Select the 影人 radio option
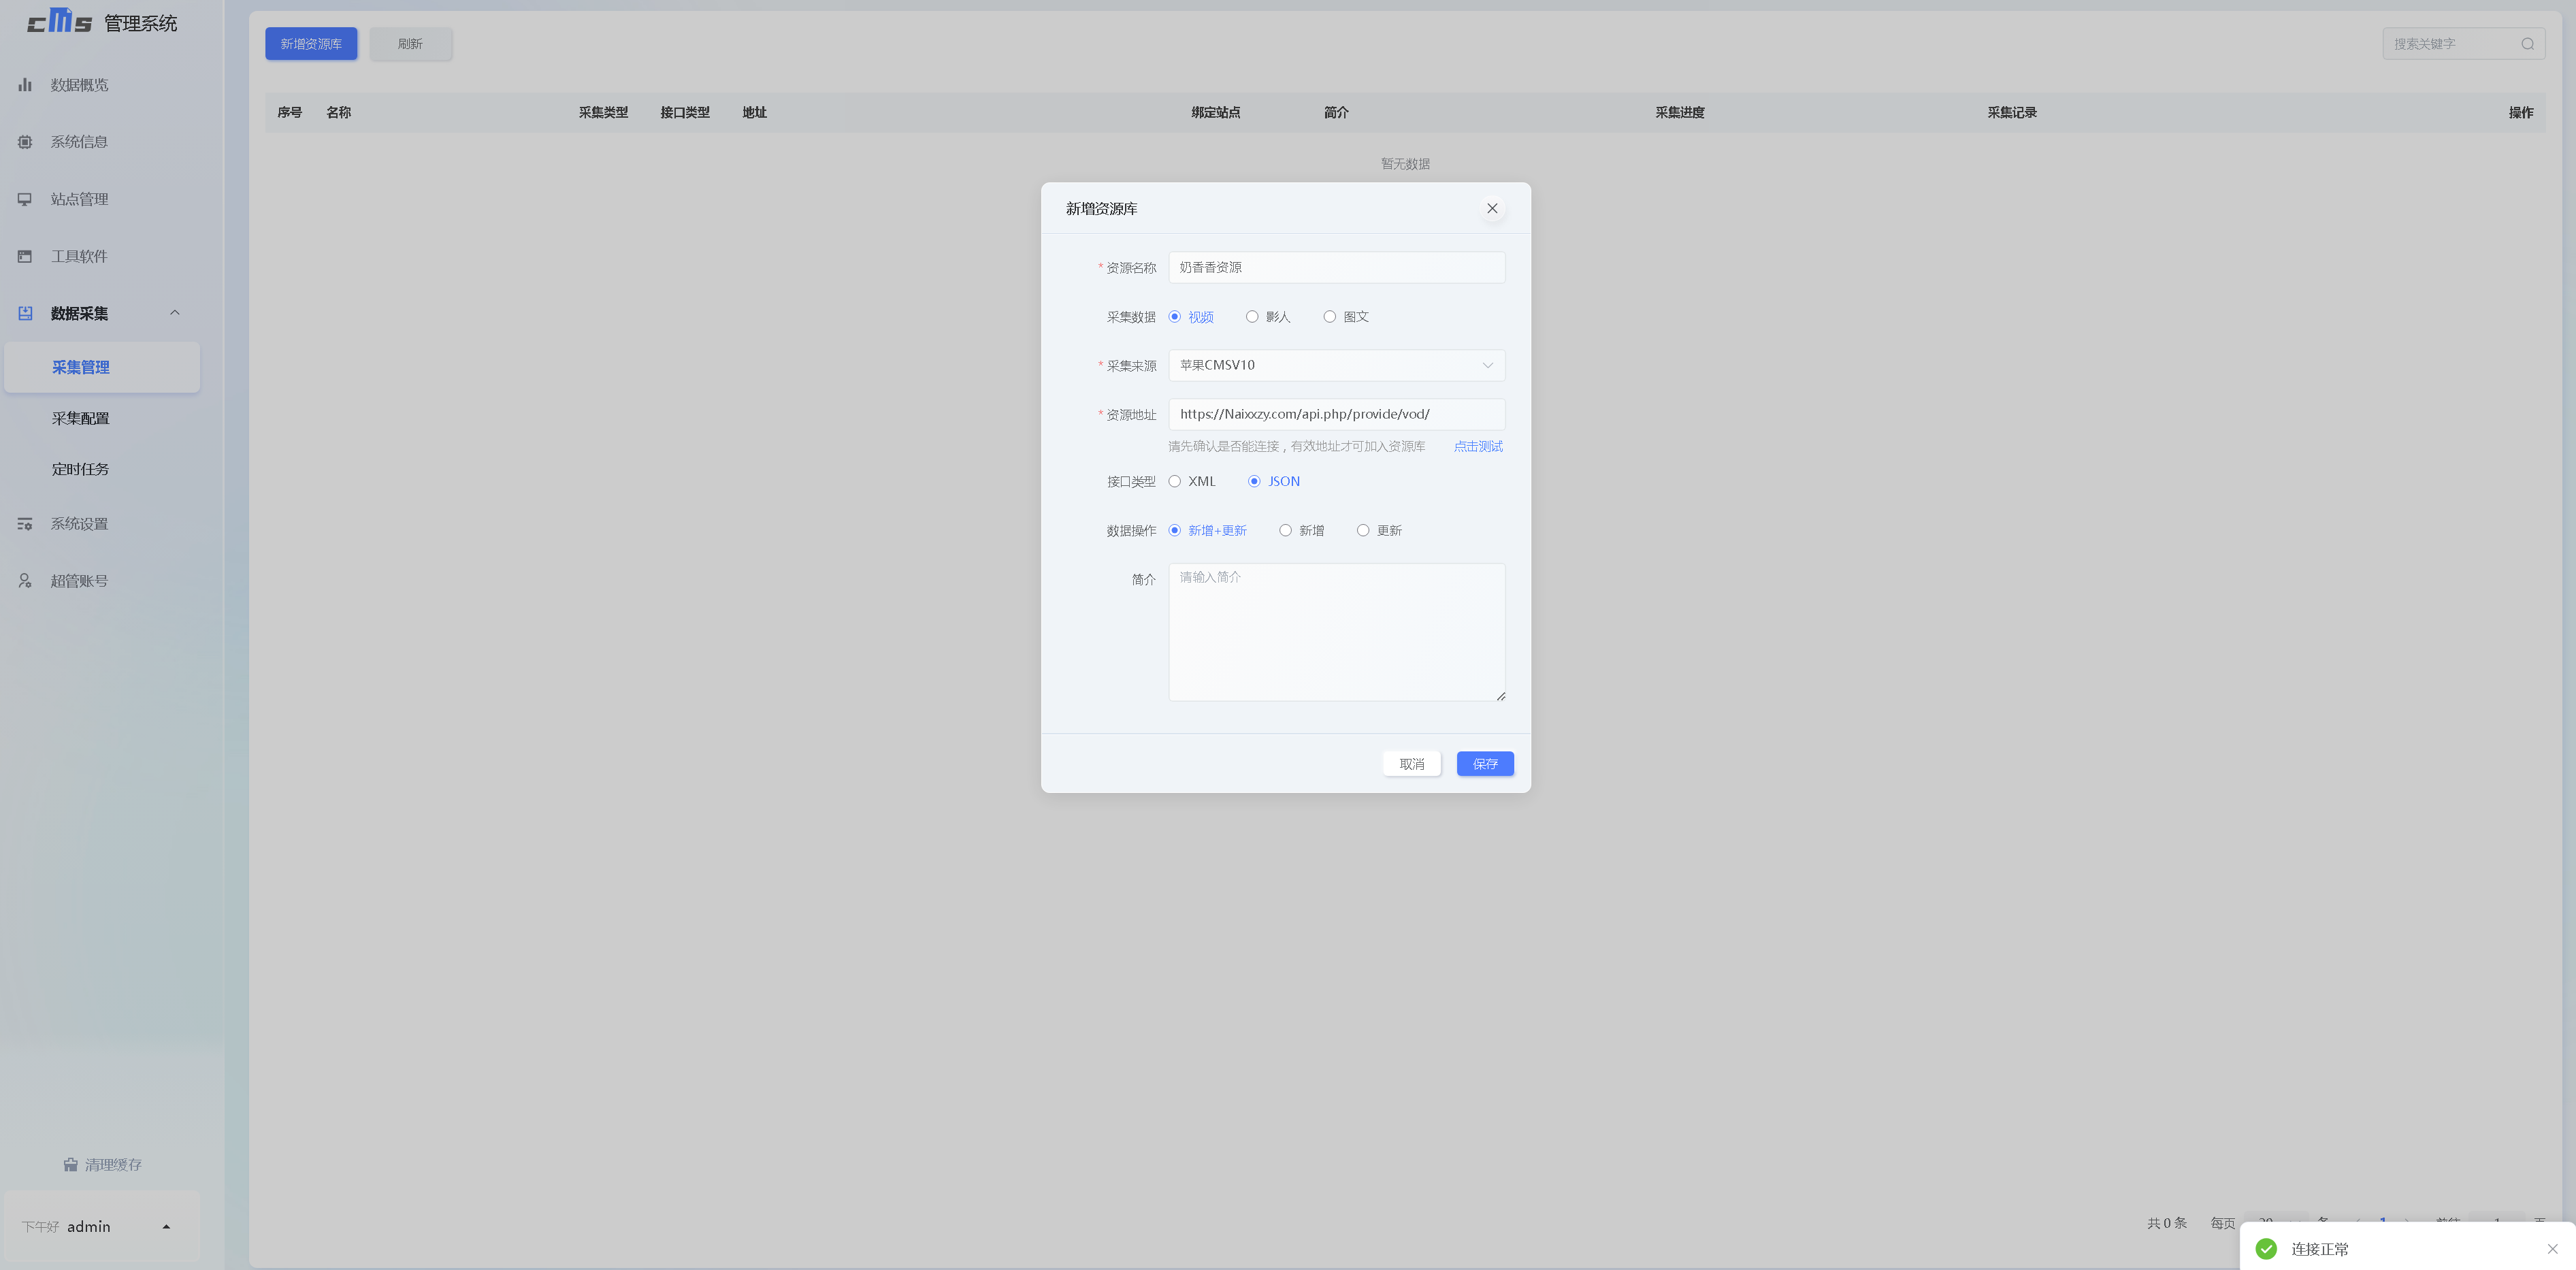Image resolution: width=2576 pixels, height=1270 pixels. tap(1252, 317)
